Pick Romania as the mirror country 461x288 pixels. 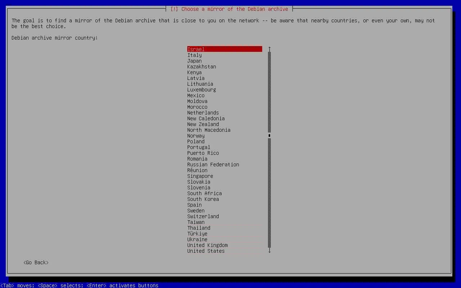pos(225,158)
